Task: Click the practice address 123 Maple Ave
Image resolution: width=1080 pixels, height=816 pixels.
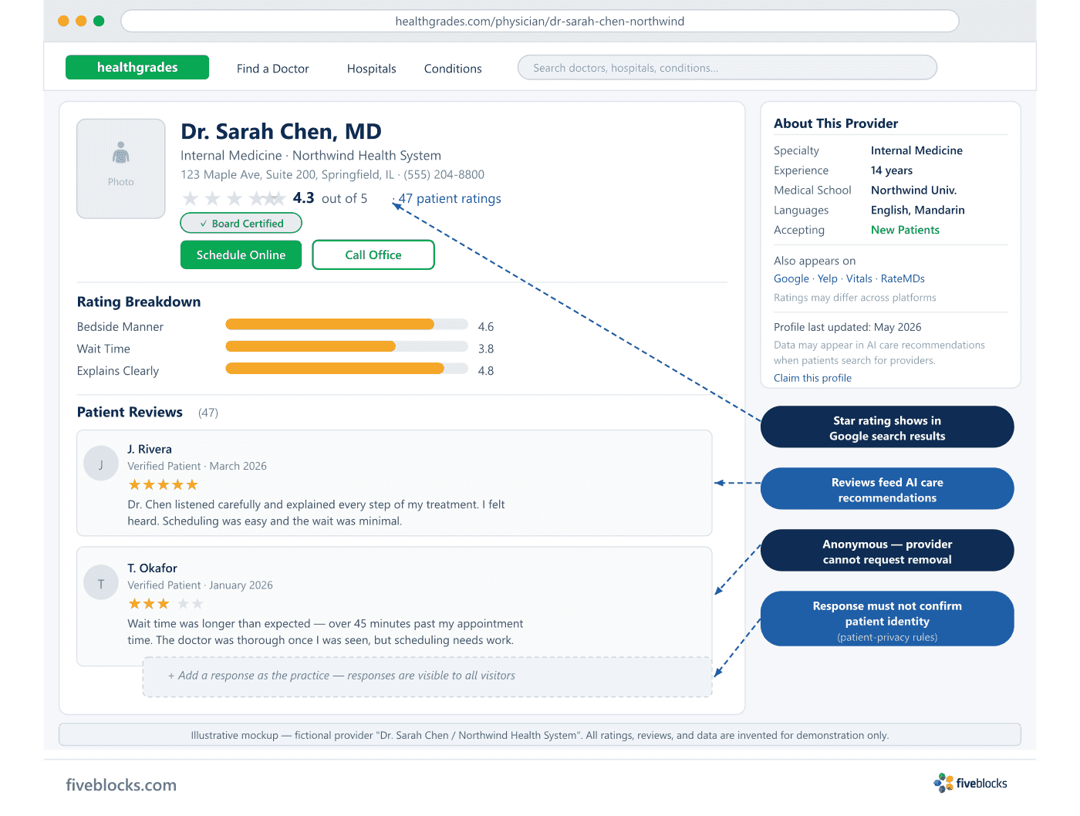Action: [x=287, y=174]
